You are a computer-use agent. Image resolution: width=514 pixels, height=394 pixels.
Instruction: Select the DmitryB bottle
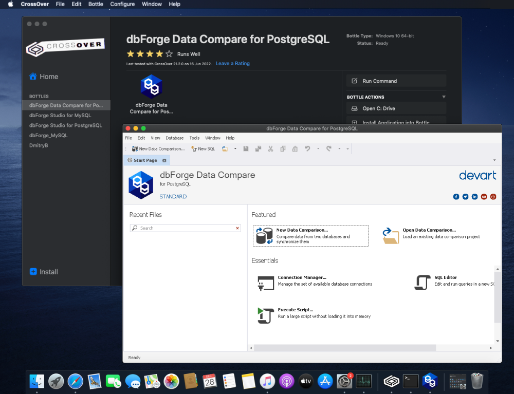(66, 145)
